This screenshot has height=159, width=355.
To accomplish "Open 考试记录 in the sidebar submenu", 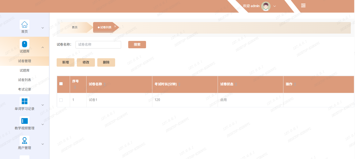I will 24,89.
